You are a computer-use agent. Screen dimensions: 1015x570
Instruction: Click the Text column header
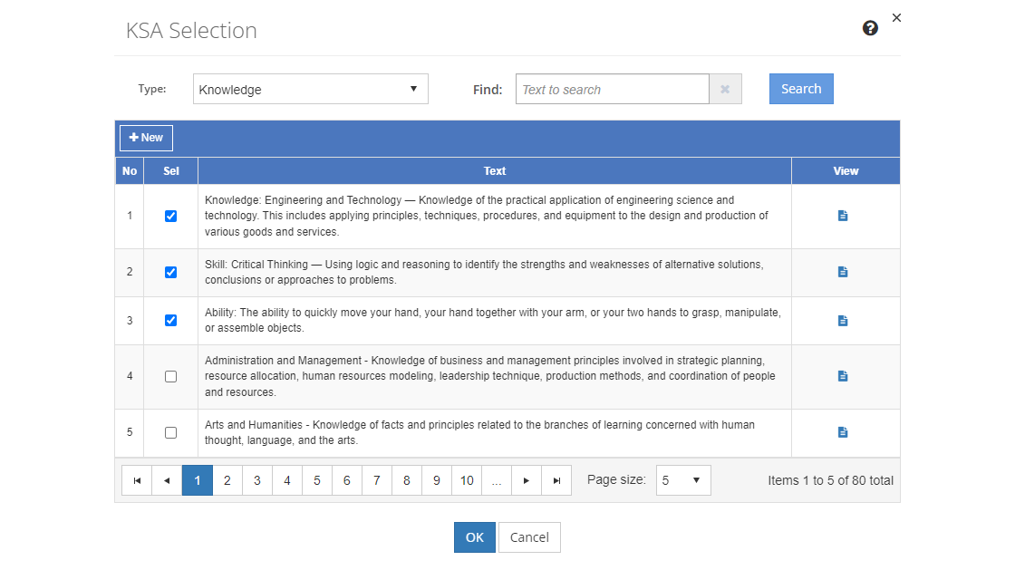coord(495,170)
